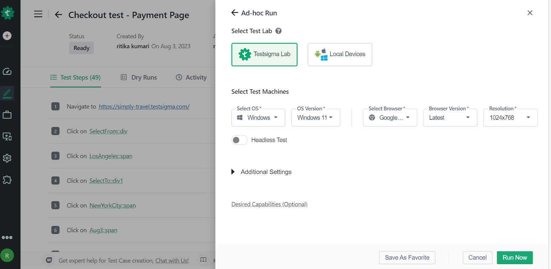The width and height of the screenshot is (551, 269).
Task: Click the book docs icon
Action: 204,260
